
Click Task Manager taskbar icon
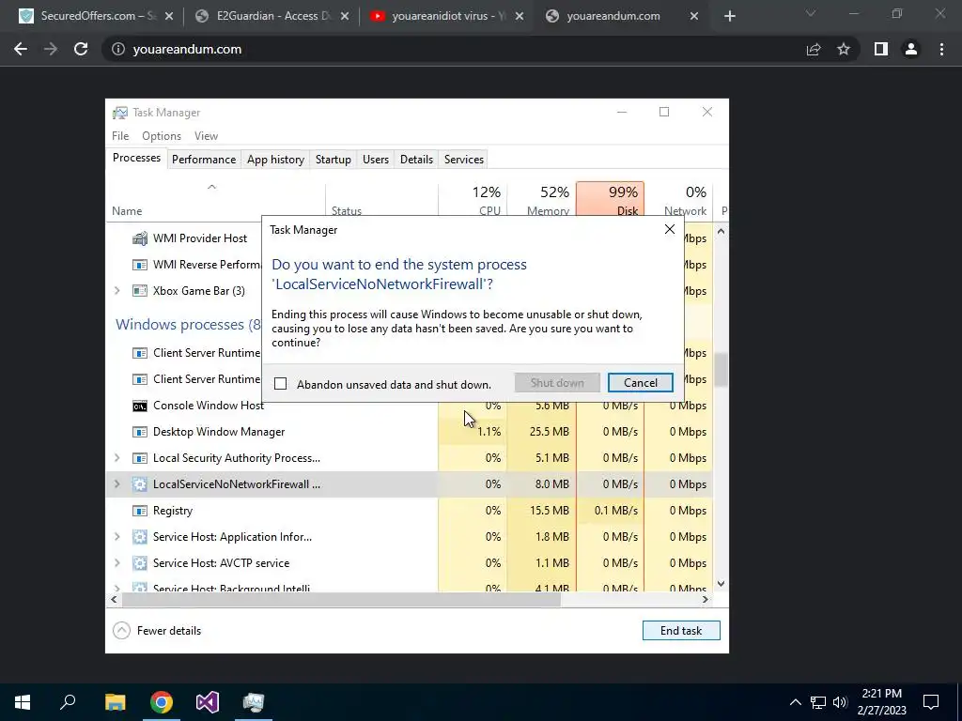coord(254,702)
